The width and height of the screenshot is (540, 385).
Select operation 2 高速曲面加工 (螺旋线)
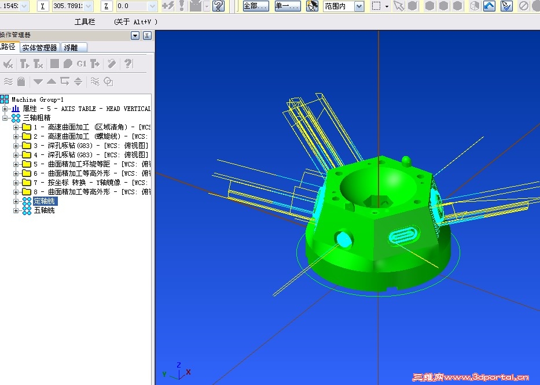(x=91, y=136)
